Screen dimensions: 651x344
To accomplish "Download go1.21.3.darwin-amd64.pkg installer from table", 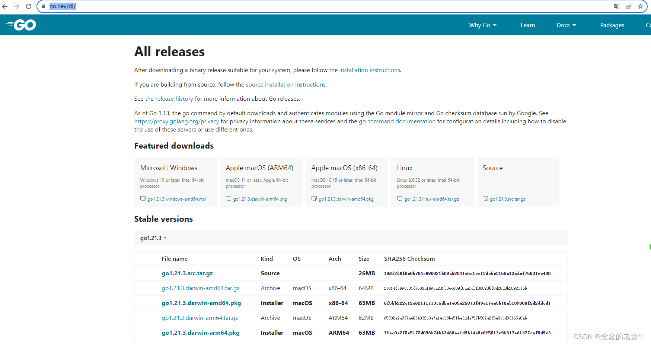I will [x=201, y=303].
